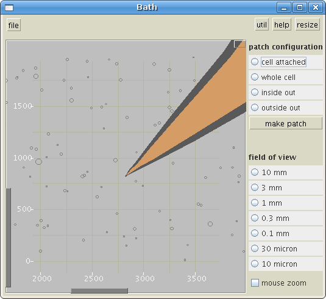
Task: Click the vertical scrollbar thumb beside the plot
Action: (x=9, y=237)
